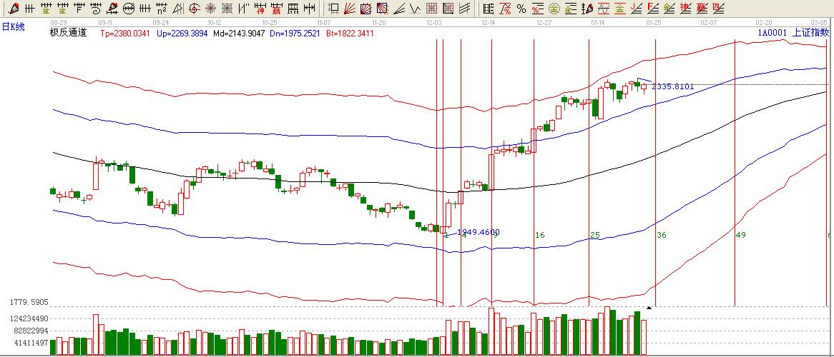This screenshot has height=357, width=834.
Task: Click the red F angle-lines toolbar icon
Action: coord(653,9)
